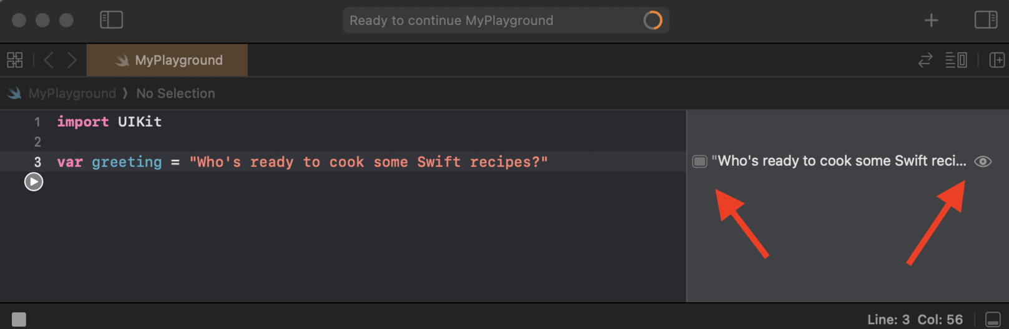
Task: Toggle the navigator sidebar icon
Action: pos(111,20)
